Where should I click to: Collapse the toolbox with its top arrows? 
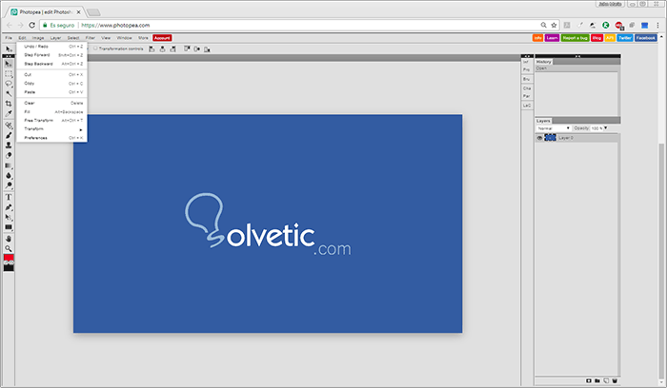tap(9, 56)
